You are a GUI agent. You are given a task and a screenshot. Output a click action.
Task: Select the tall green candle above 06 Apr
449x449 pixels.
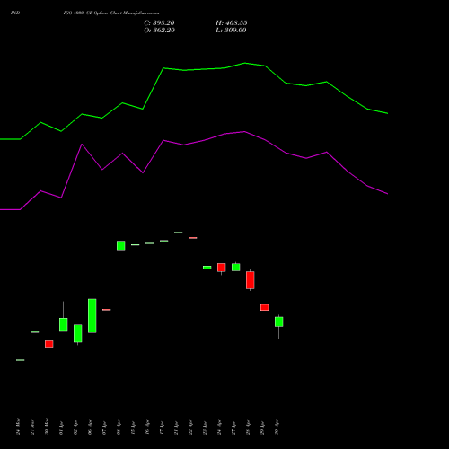pyautogui.click(x=92, y=316)
